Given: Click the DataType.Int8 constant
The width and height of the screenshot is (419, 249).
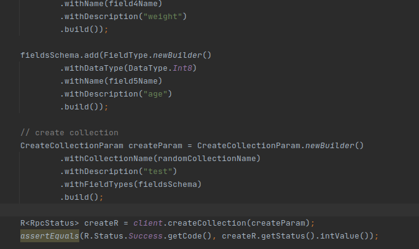Looking at the screenshot, I should point(160,68).
